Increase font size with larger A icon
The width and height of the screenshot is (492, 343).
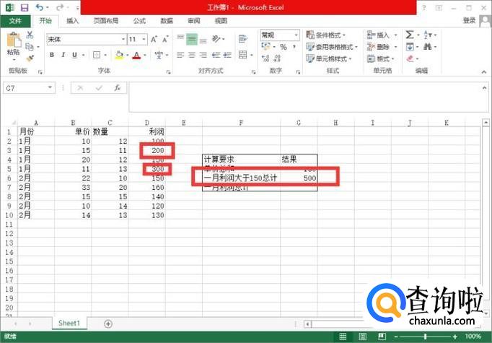154,39
